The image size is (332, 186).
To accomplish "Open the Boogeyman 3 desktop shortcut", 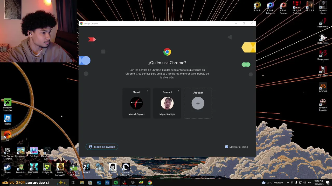I will pyautogui.click(x=323, y=56).
